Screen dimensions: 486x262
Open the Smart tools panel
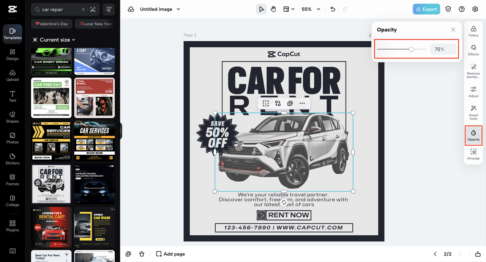tap(473, 113)
